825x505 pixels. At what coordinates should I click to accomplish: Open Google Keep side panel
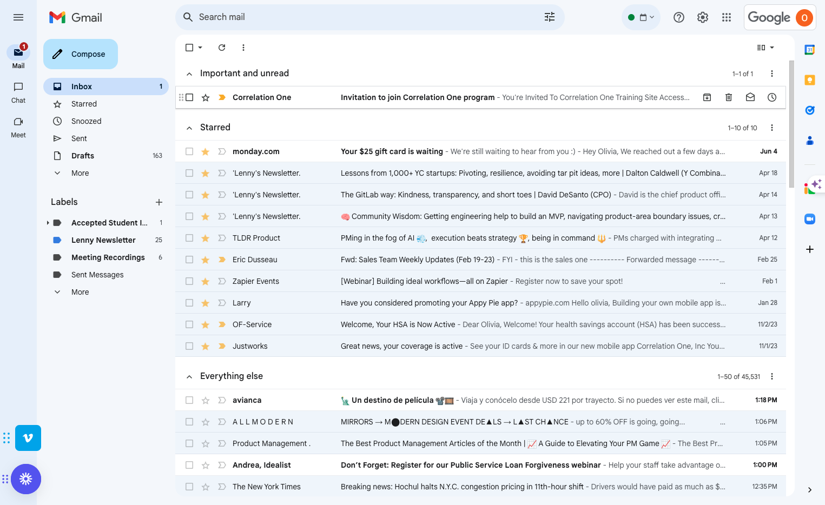(x=810, y=80)
